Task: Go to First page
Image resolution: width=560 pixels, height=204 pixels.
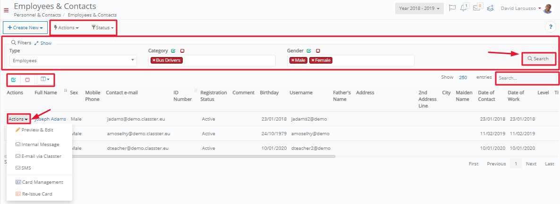Action: pos(474,163)
